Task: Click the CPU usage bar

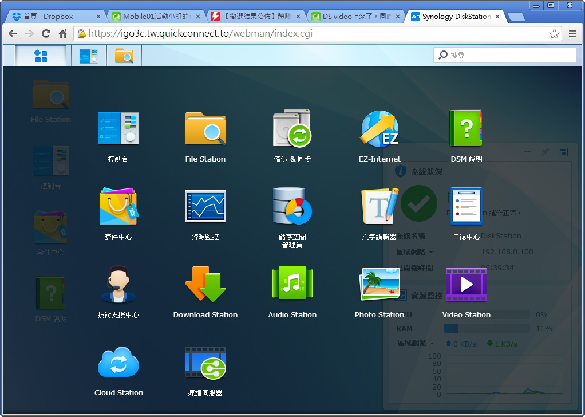Action: click(487, 314)
